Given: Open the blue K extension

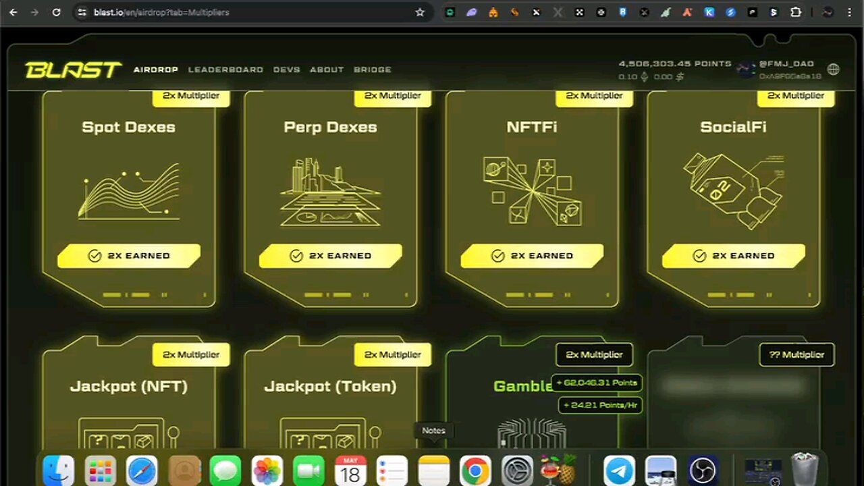Looking at the screenshot, I should pos(709,12).
